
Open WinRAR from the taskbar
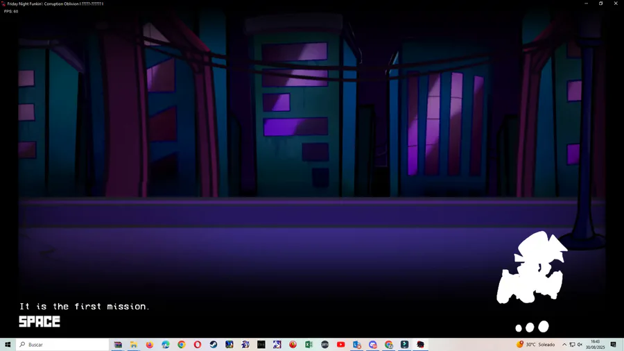118,345
